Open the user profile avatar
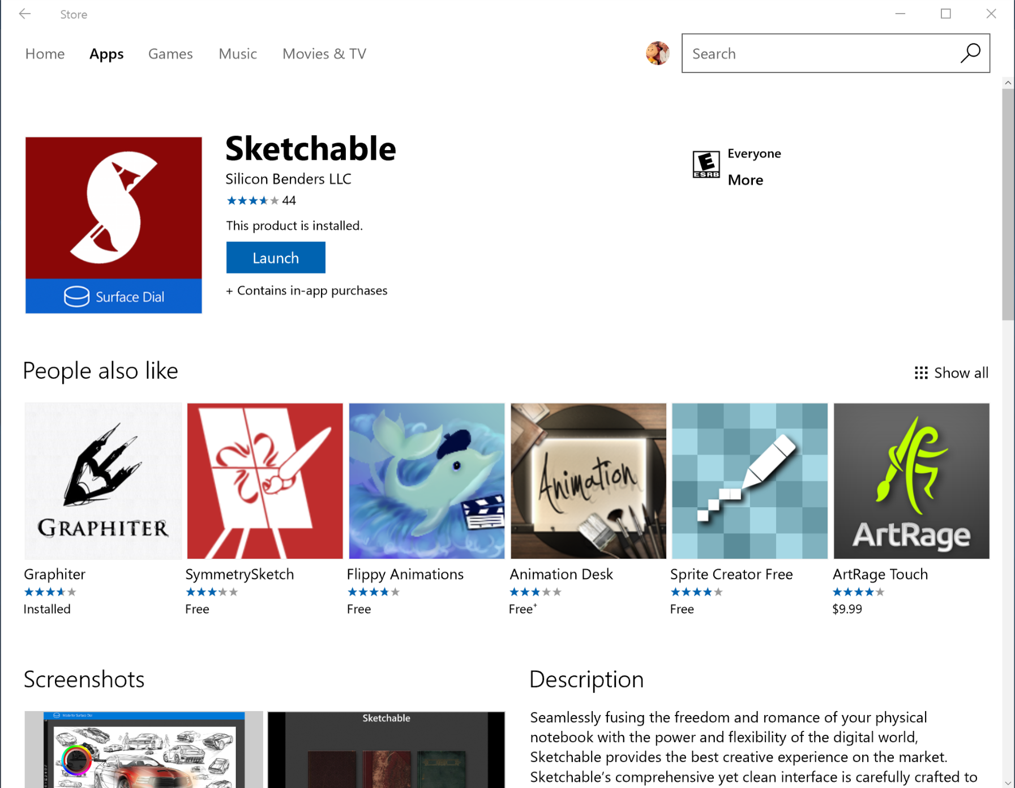1015x788 pixels. [x=658, y=53]
